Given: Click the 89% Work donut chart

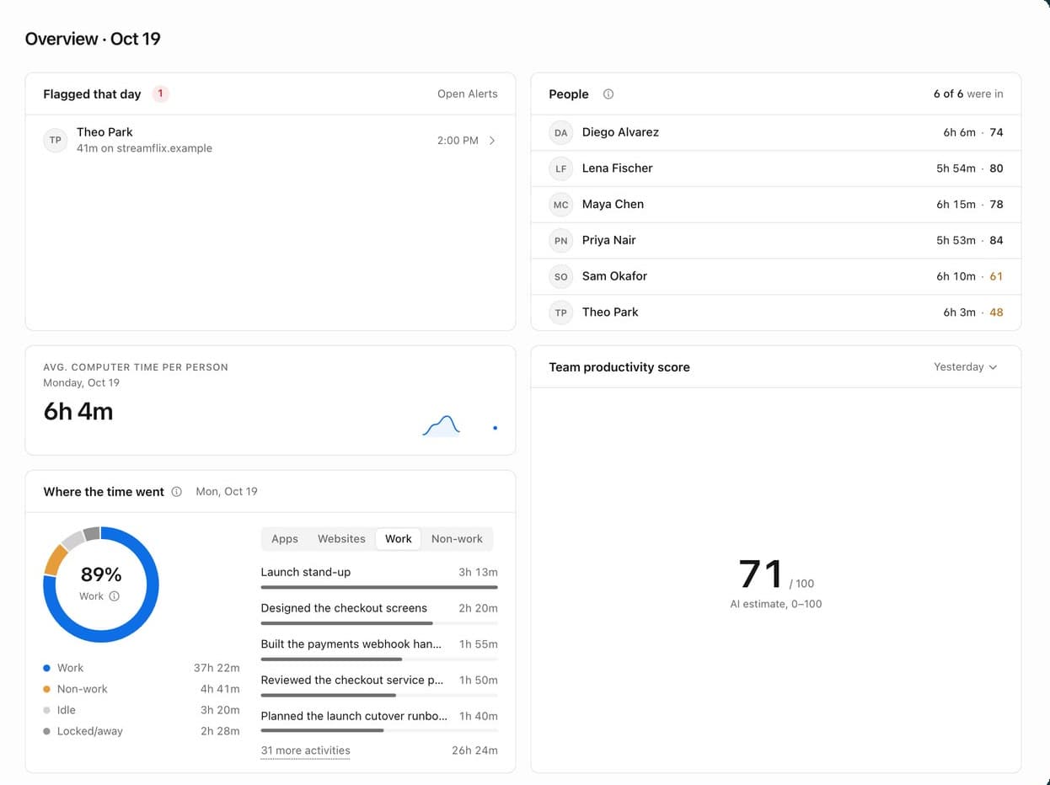Looking at the screenshot, I should tap(101, 585).
